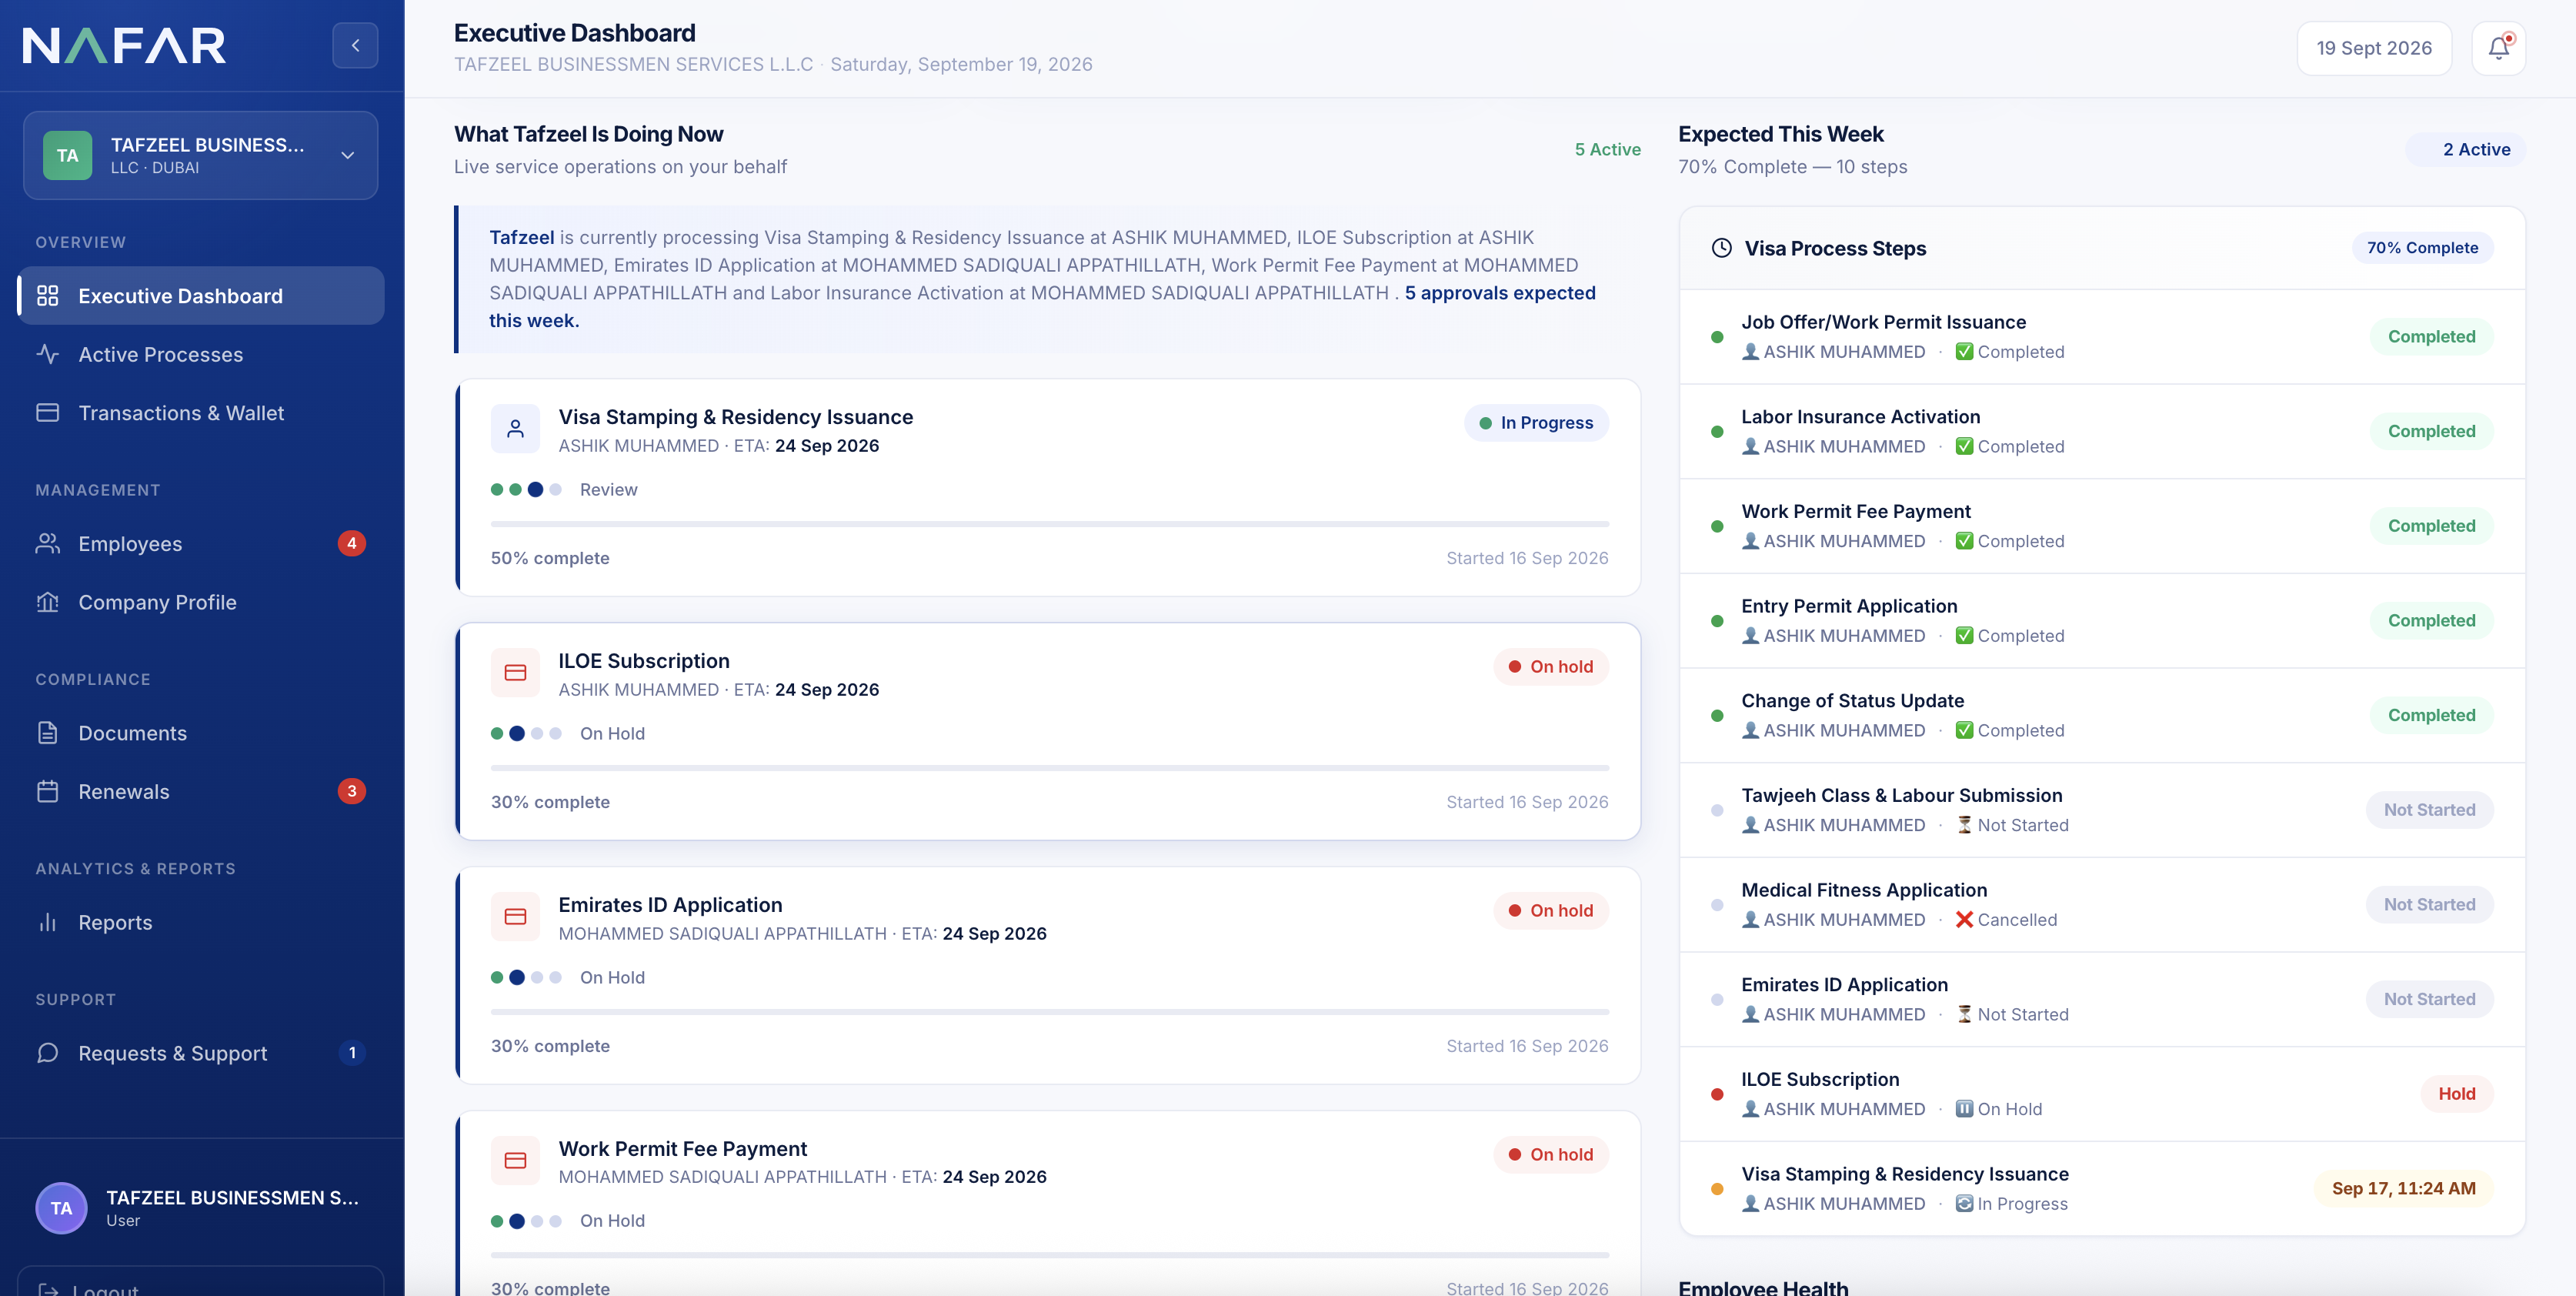The width and height of the screenshot is (2576, 1296).
Task: Open the notifications bell
Action: (2498, 48)
